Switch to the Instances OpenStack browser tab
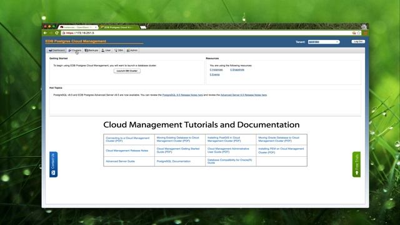Image resolution: width=400 pixels, height=225 pixels. pyautogui.click(x=77, y=27)
